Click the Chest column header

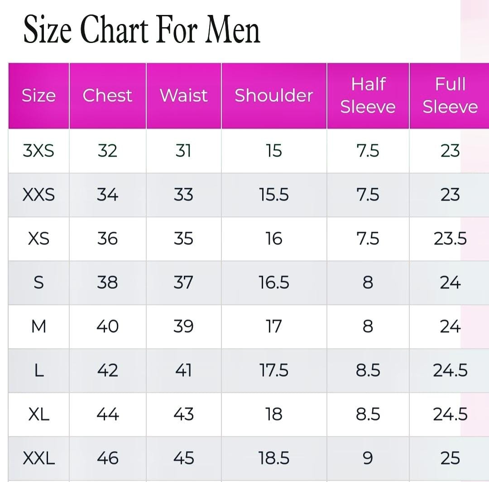pos(107,95)
